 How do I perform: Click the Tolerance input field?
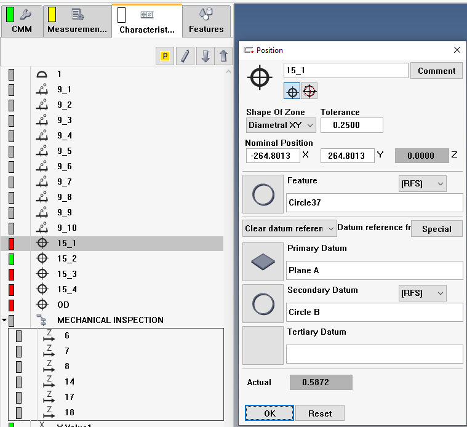351,126
